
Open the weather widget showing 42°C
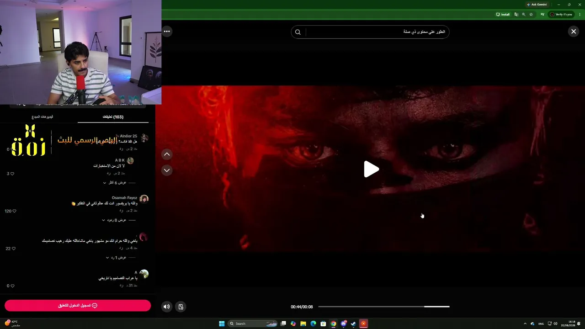click(x=11, y=324)
